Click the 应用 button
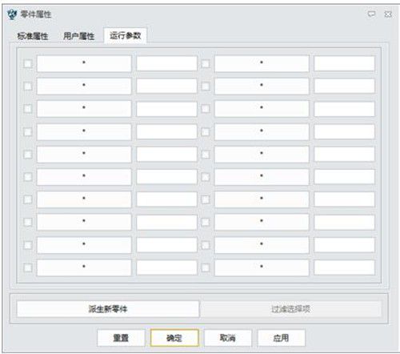This screenshot has height=354, width=400. (x=281, y=338)
